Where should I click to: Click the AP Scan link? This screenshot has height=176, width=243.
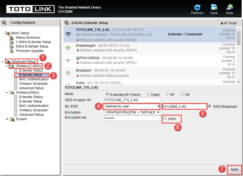click(230, 23)
